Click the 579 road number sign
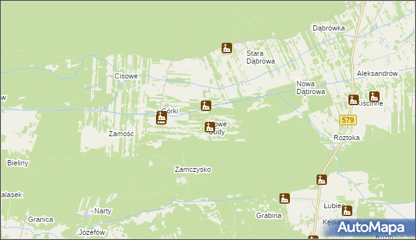This screenshot has height=240, width=416. (348, 120)
